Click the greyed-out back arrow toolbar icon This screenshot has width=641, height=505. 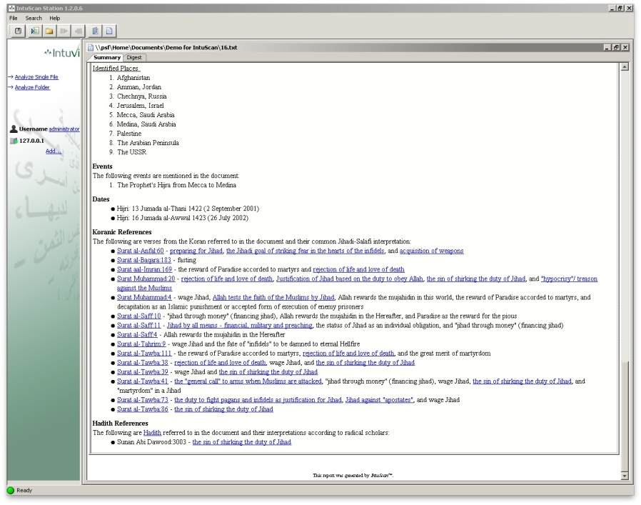(78, 31)
